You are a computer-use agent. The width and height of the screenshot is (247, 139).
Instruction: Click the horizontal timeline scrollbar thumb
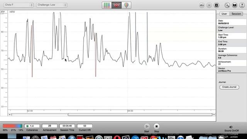point(140,115)
